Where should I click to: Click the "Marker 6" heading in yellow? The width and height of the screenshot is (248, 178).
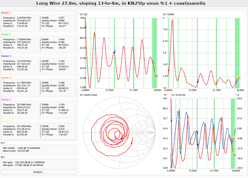6,121
